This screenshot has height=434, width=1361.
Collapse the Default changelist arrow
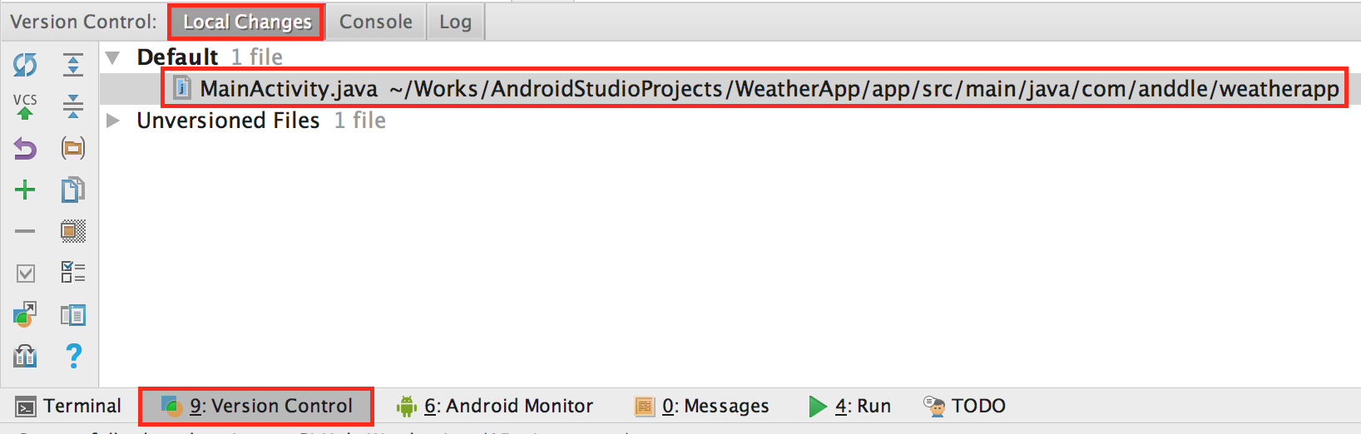[x=113, y=57]
